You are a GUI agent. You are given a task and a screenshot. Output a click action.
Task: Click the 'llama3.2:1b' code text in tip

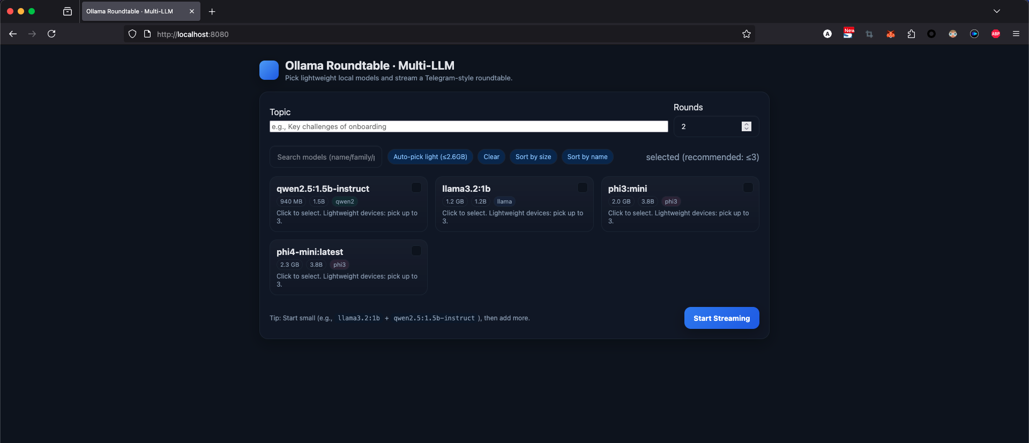coord(359,318)
